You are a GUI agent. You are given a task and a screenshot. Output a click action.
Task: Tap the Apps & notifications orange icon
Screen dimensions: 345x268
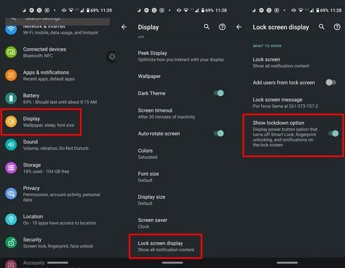point(11,76)
